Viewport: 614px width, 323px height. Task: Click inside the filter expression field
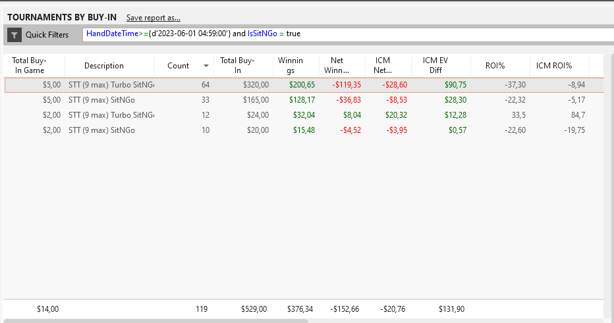(348, 34)
